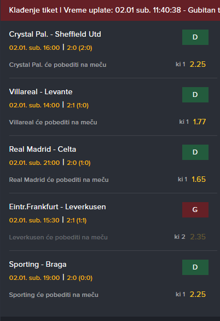Screen dimensions: 220x321
Task: Open the Eintr.Frankfurt - Leverkusen match title
Action: [x=57, y=207]
